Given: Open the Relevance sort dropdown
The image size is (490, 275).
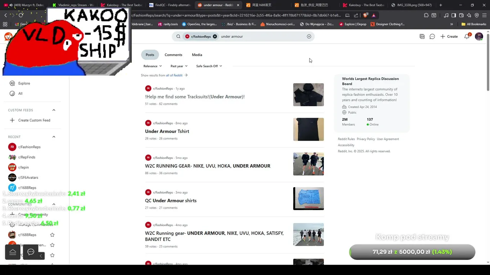Looking at the screenshot, I should 152,66.
